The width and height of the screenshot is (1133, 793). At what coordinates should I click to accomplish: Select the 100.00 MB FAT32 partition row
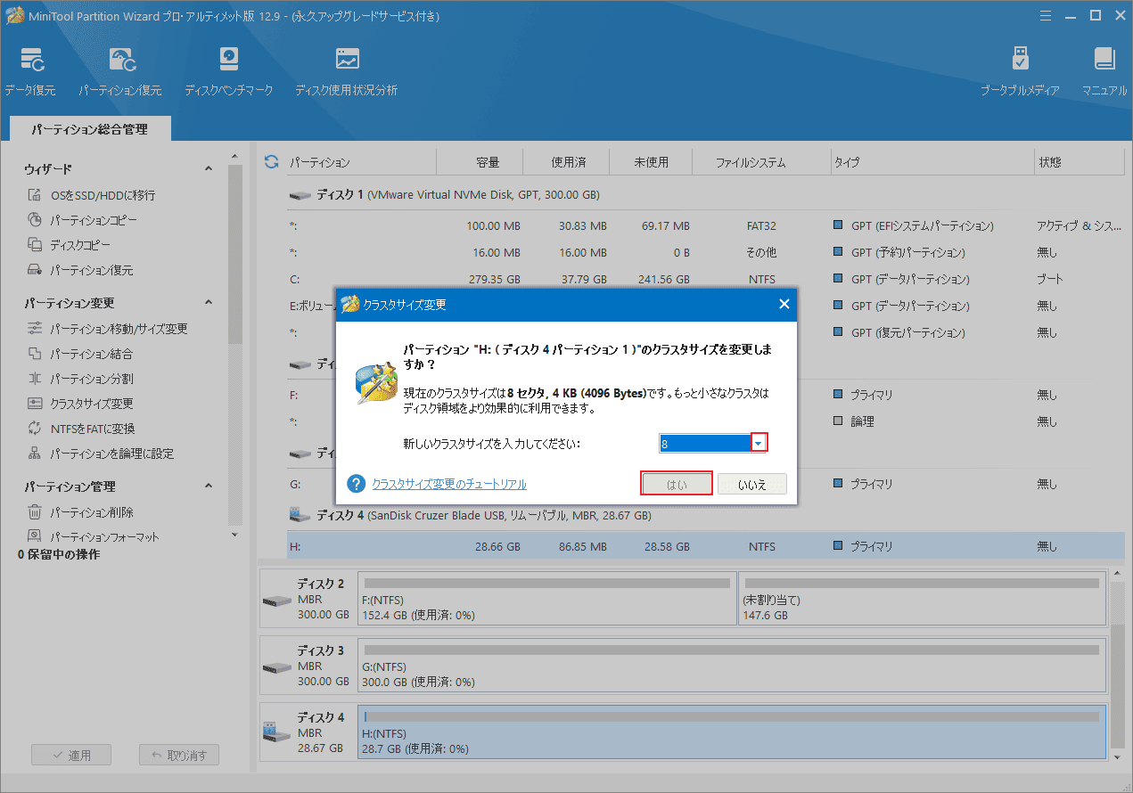pyautogui.click(x=705, y=225)
